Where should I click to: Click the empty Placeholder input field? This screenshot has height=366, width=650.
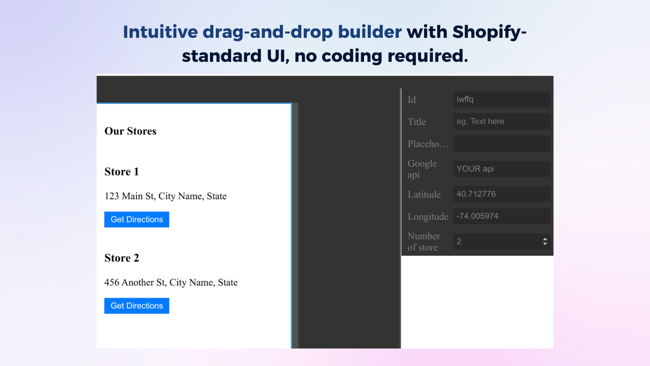(x=501, y=143)
